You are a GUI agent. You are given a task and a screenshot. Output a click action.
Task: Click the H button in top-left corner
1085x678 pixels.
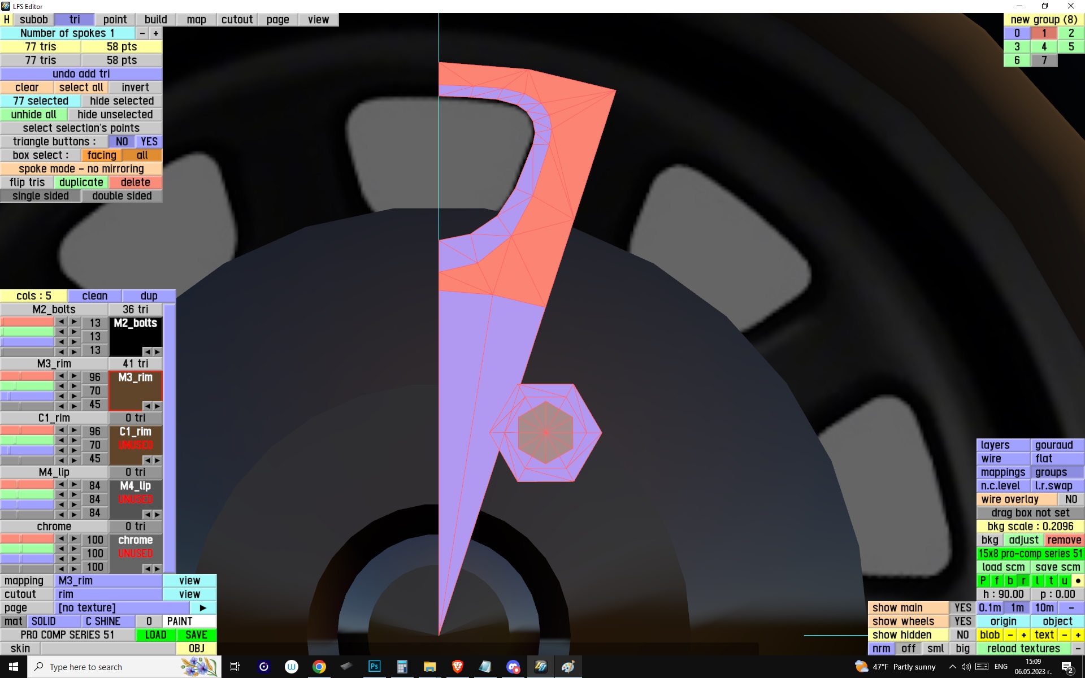tap(7, 20)
